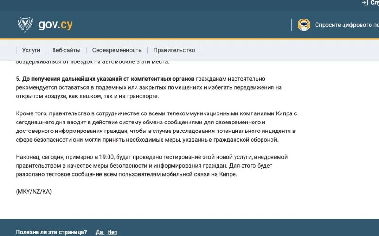Click the truncated 'Слу' link at top right
This screenshot has width=379, height=236.
click(374, 3)
